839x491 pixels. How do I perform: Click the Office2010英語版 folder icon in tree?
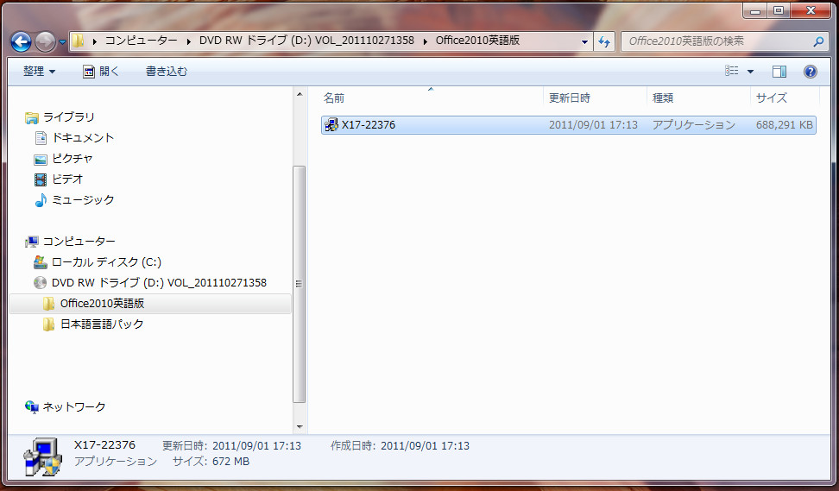click(x=48, y=304)
